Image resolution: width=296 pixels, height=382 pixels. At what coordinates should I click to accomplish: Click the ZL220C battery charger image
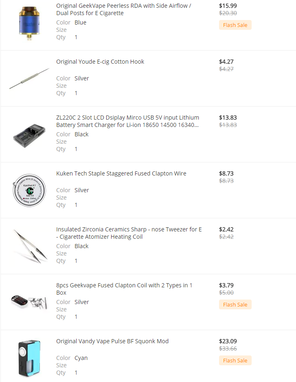pyautogui.click(x=29, y=135)
